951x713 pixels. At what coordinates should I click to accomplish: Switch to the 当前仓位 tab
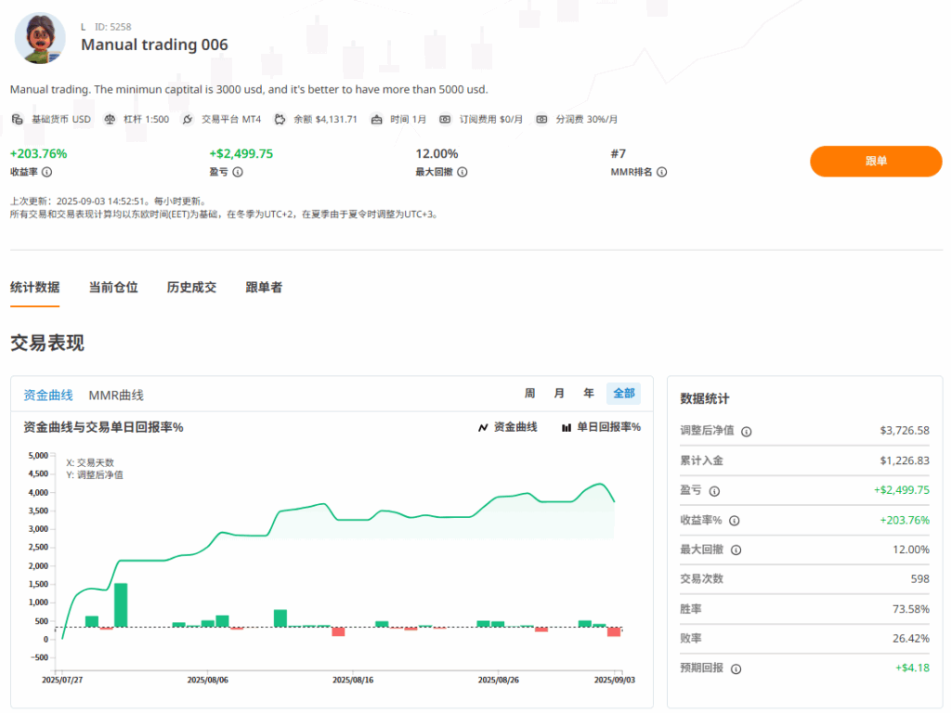tap(113, 288)
